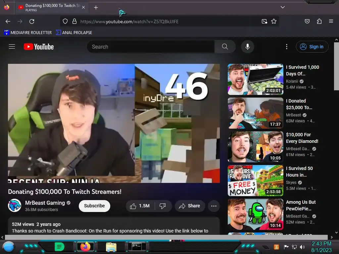339x254 pixels.
Task: Open the I Survived 1,000 Days Of title
Action: coord(303,70)
